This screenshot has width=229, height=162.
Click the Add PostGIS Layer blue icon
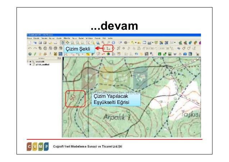coord(190,43)
